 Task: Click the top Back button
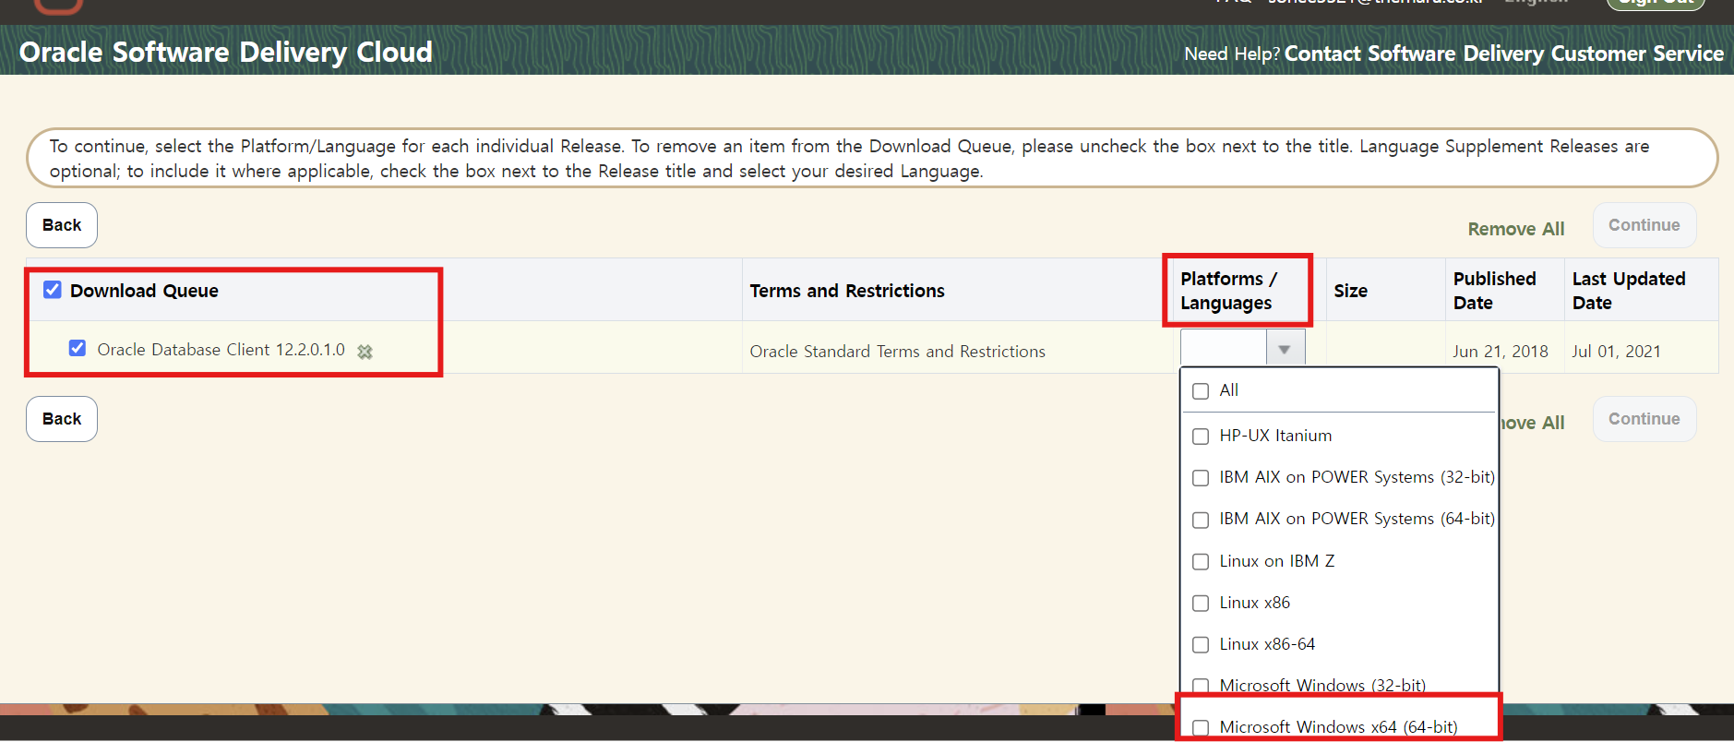click(62, 225)
